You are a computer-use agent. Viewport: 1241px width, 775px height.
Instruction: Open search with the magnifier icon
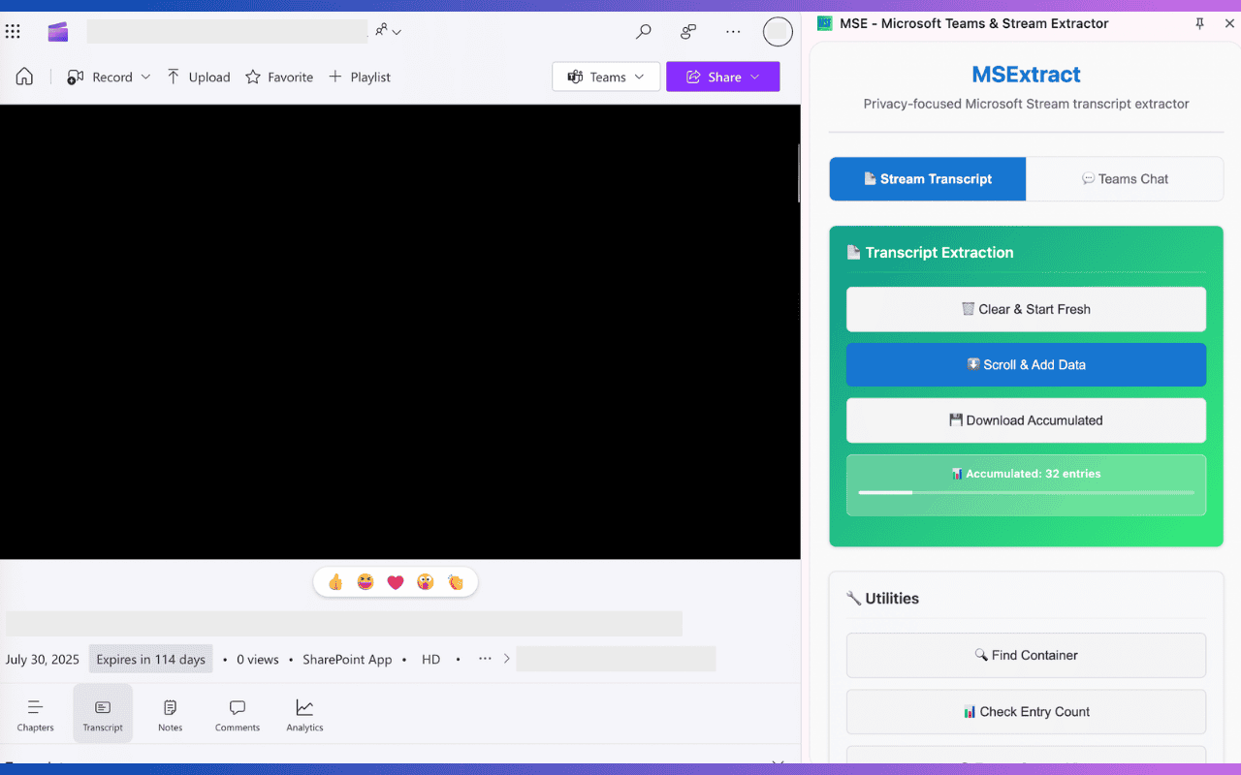click(642, 31)
